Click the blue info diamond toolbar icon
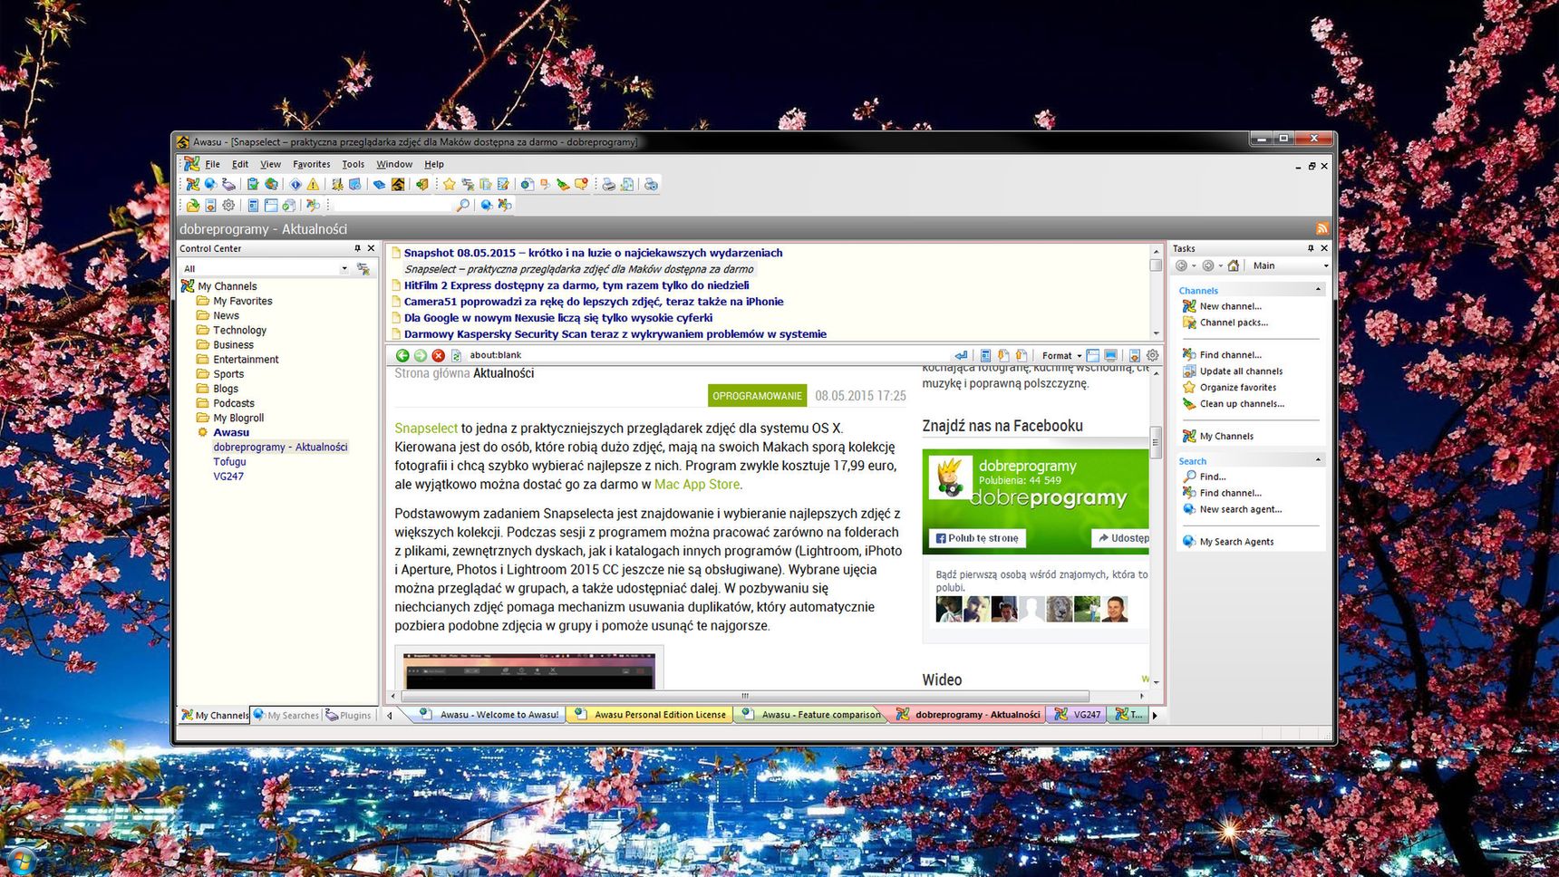Screen dimensions: 1559x877 point(295,184)
